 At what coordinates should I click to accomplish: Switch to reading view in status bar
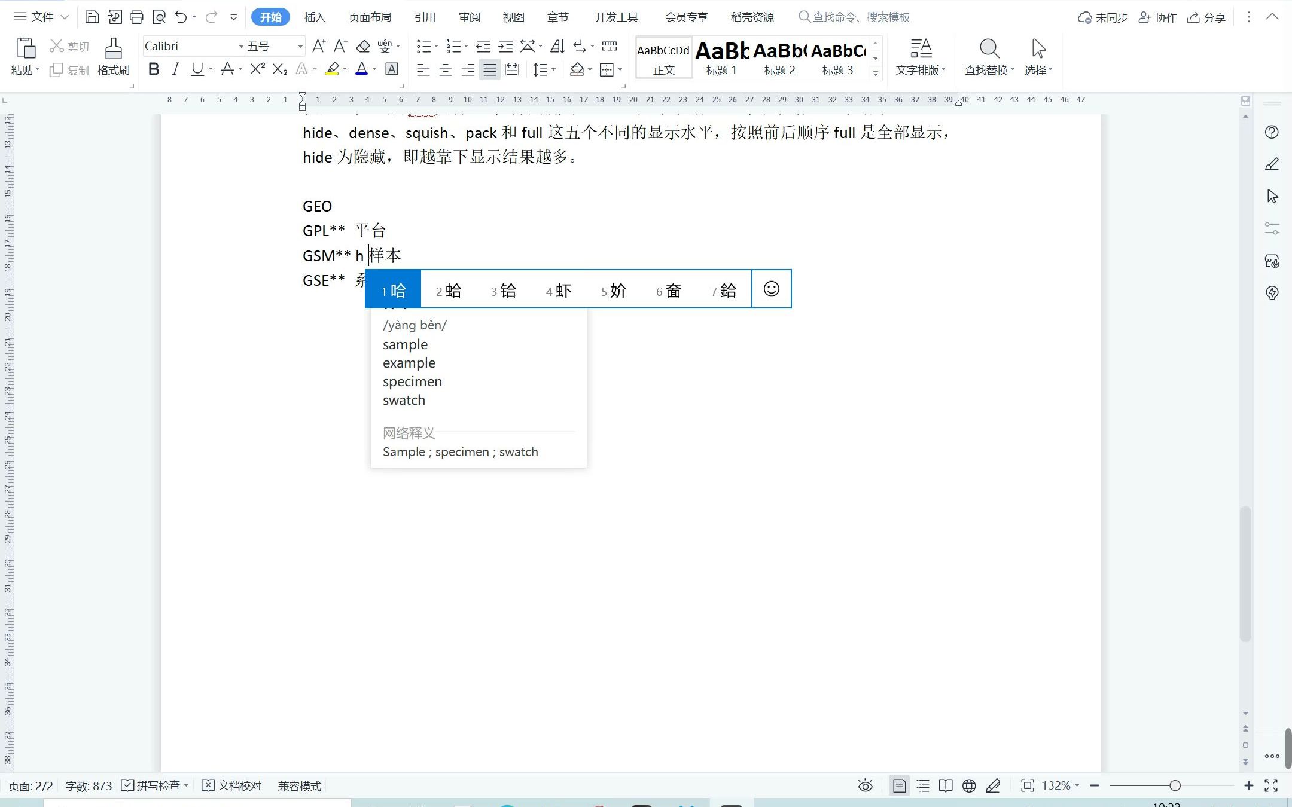pos(946,785)
